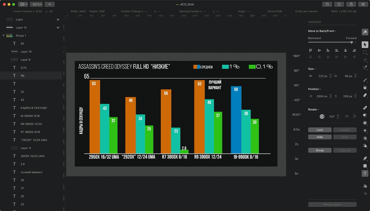This screenshot has height=211, width=370.
Task: Select the '0,1%' text layer
Action: 31,68
